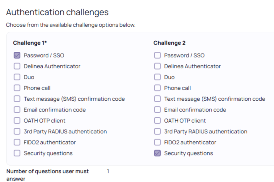This screenshot has height=182, width=274.
Task: Enable Delinea Authenticator for Challenge 2
Action: [157, 66]
